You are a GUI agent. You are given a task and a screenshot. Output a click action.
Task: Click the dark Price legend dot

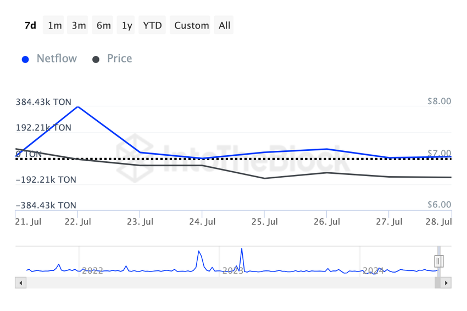coord(96,59)
